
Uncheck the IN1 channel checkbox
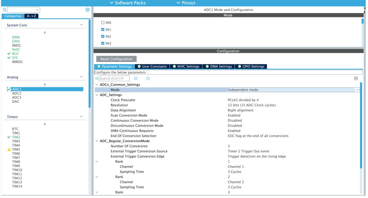pyautogui.click(x=103, y=30)
